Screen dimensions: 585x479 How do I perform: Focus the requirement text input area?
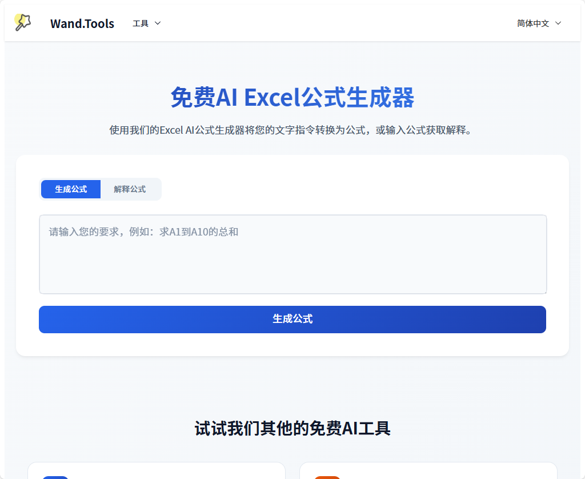click(x=293, y=254)
